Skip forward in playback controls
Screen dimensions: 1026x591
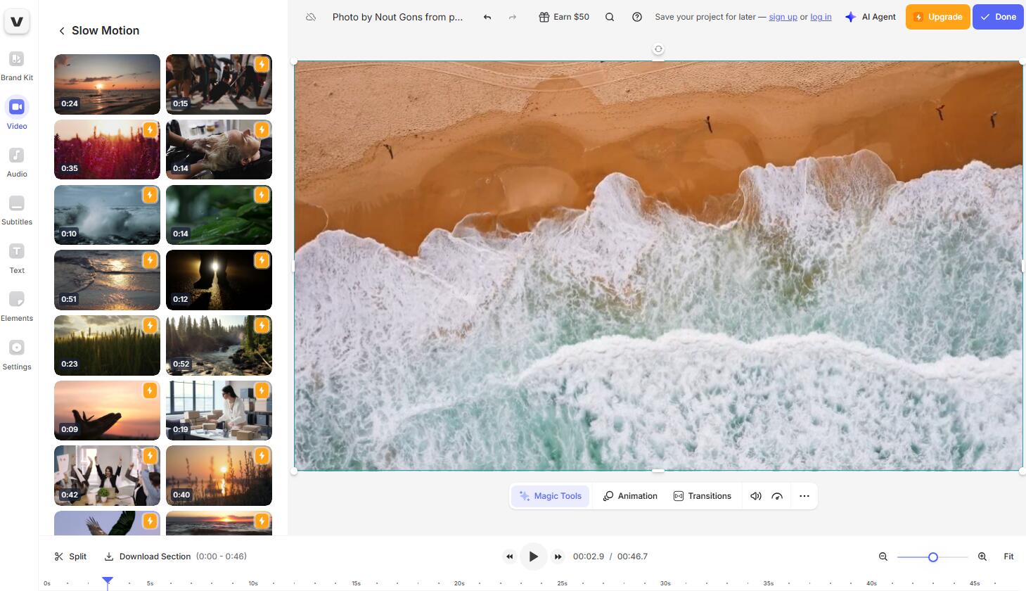click(558, 557)
